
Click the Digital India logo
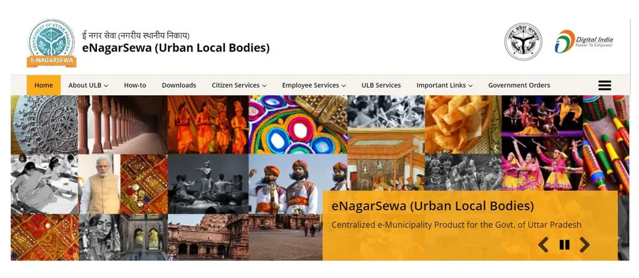(584, 42)
